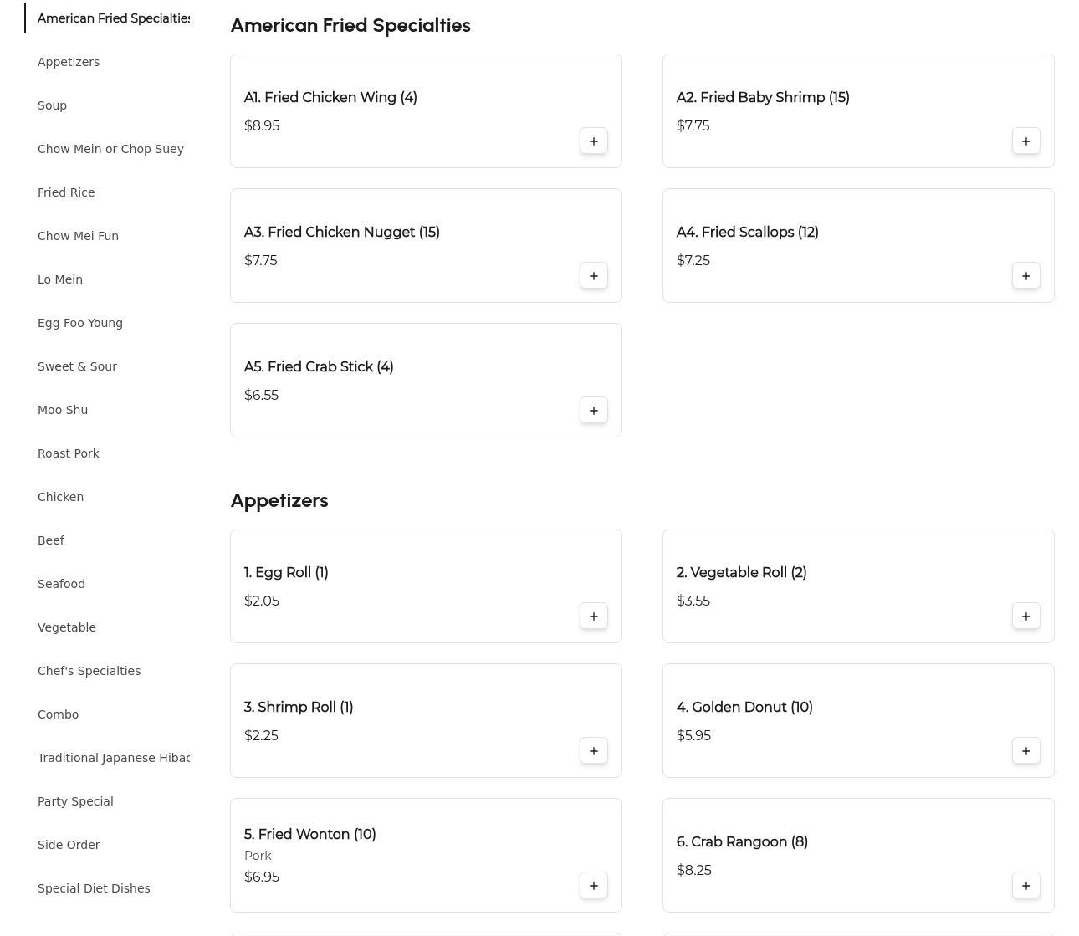Image resolution: width=1079 pixels, height=936 pixels.
Task: Add 1. Egg Roll via plus icon
Action: click(x=594, y=616)
